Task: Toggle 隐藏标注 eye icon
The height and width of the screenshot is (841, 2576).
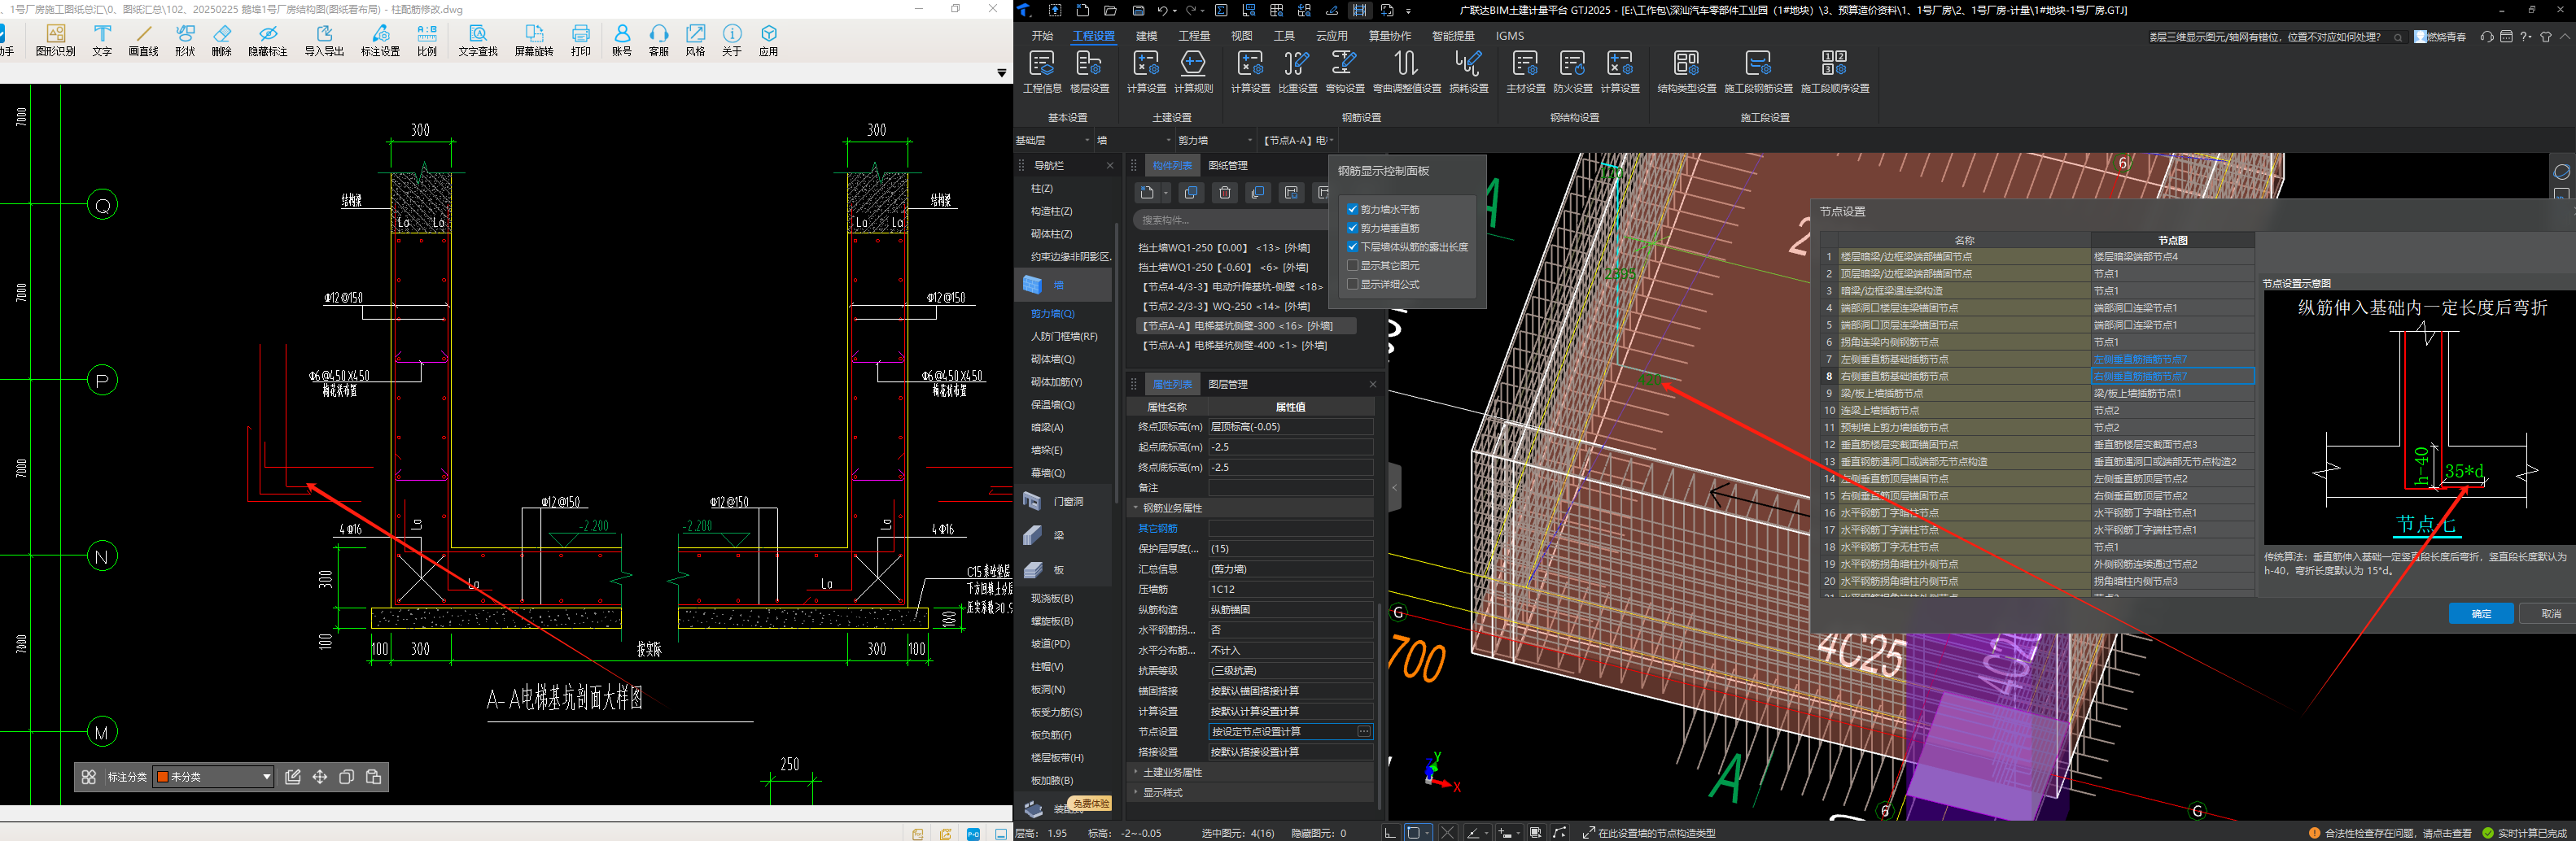Action: tap(267, 40)
